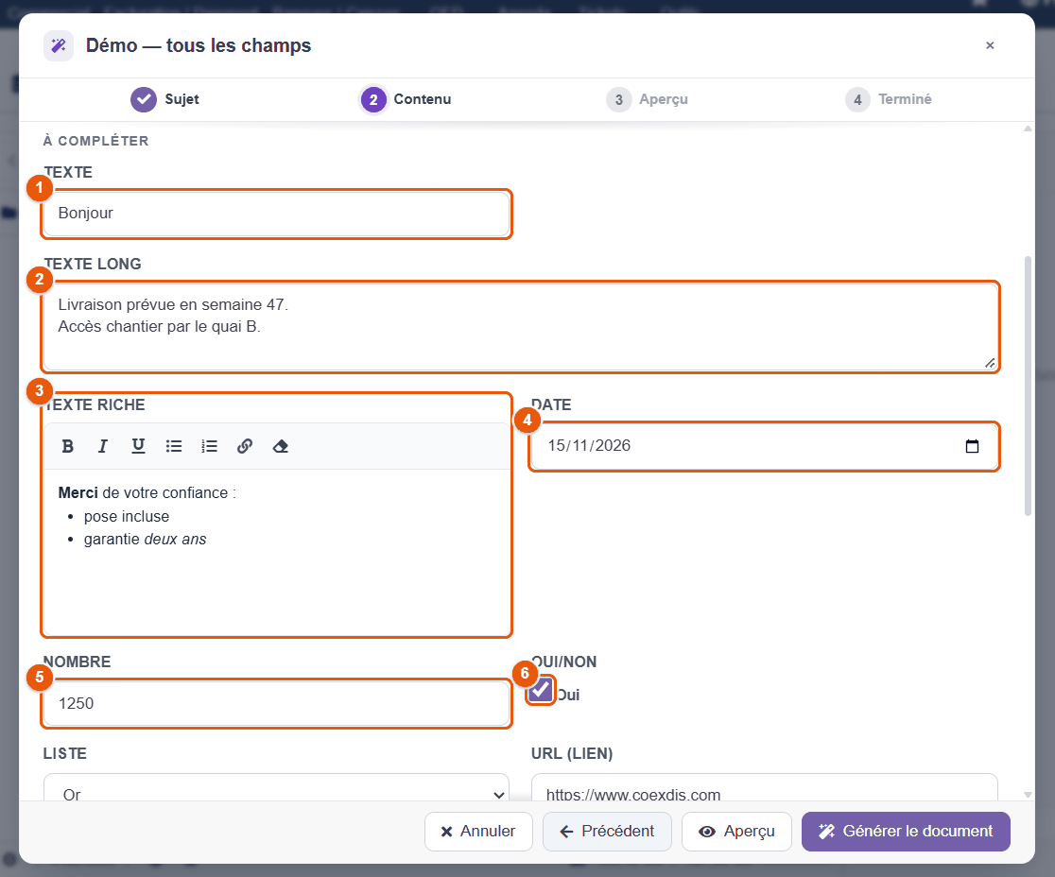The width and height of the screenshot is (1055, 877).
Task: Click the rich text editing area
Action: point(277,552)
